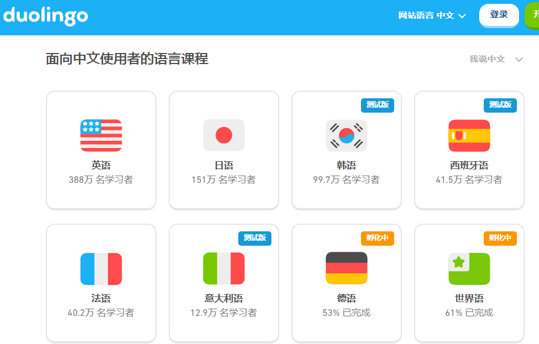Image resolution: width=539 pixels, height=344 pixels.
Task: Click the Korean flag icon for 韩语
Action: tap(346, 135)
